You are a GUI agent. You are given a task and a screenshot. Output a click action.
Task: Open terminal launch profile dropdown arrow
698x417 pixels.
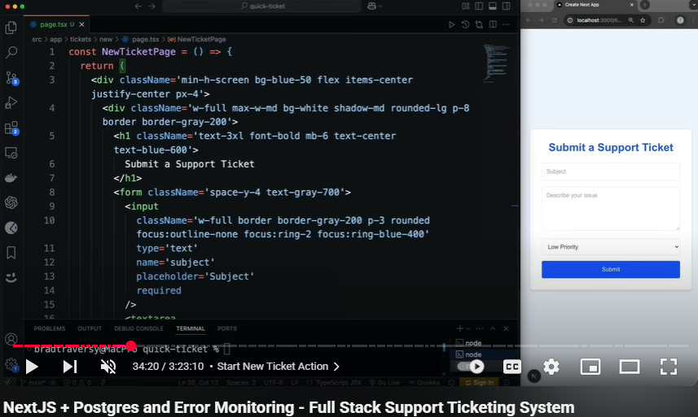pyautogui.click(x=468, y=329)
